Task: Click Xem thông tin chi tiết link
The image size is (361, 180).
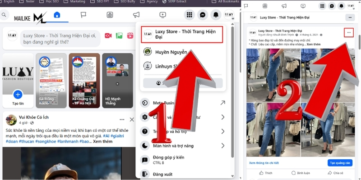Action: click(x=264, y=163)
